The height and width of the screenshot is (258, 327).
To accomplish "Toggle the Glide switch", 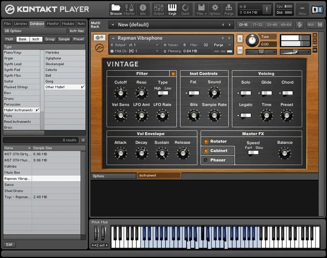I will click(x=266, y=93).
